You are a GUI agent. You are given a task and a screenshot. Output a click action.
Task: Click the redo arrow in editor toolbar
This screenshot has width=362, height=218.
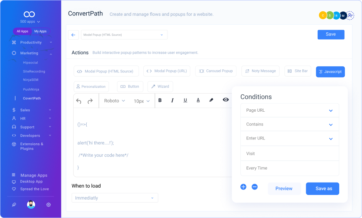coord(90,101)
